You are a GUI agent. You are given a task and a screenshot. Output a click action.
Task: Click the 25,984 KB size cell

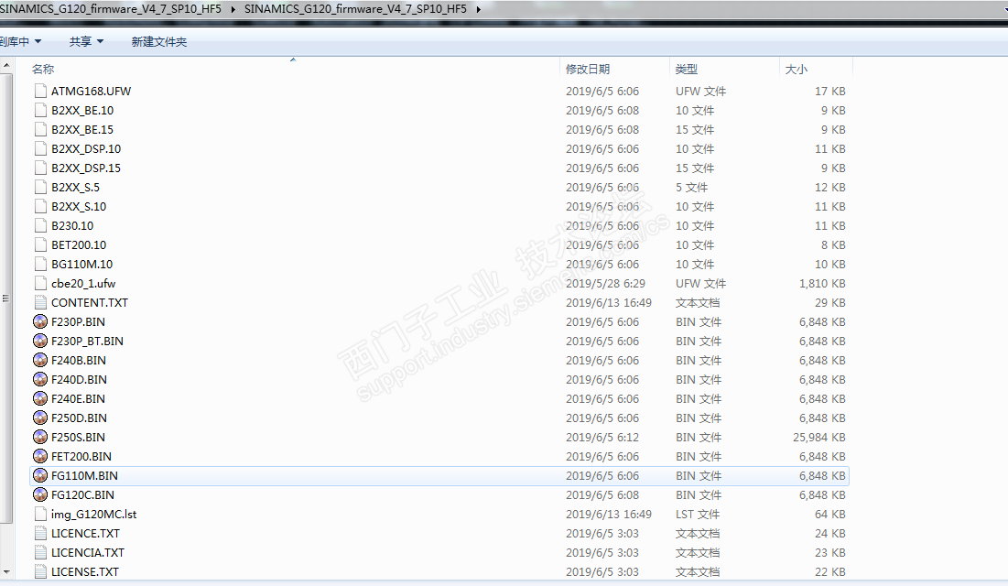pos(819,438)
